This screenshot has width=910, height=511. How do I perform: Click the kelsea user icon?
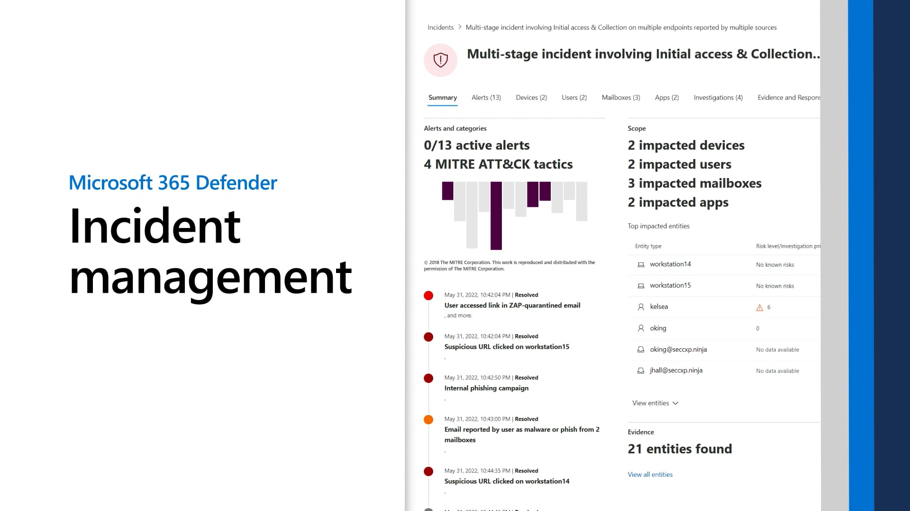pyautogui.click(x=641, y=307)
